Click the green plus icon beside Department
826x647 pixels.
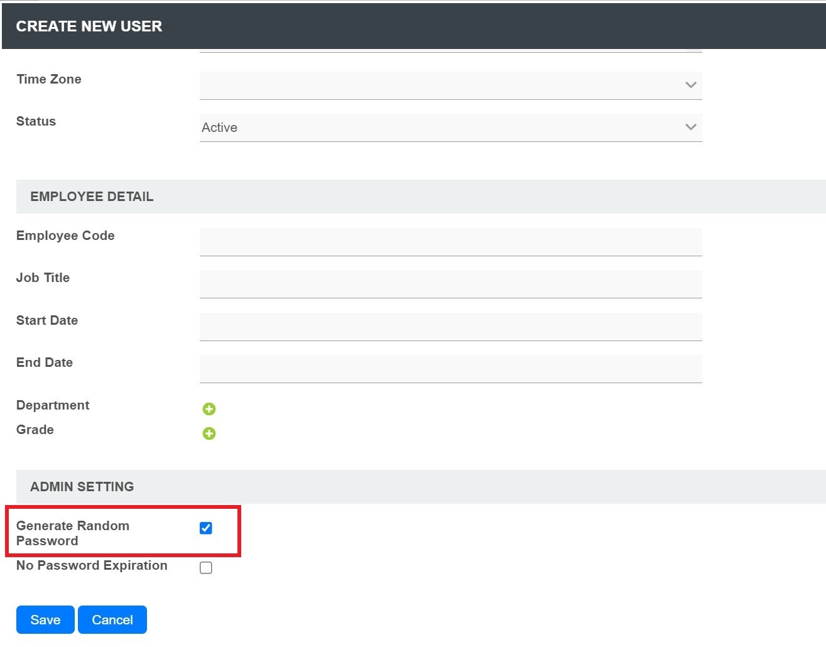click(x=209, y=409)
